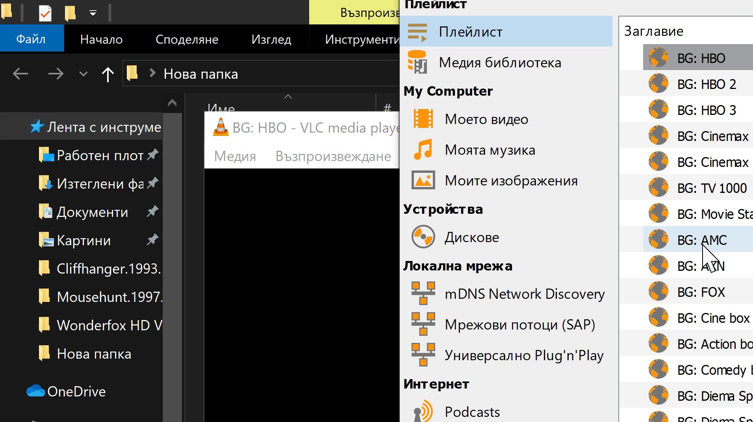Image resolution: width=753 pixels, height=422 pixels.
Task: Click the address bar path chevron before Нова папка
Action: coord(152,74)
